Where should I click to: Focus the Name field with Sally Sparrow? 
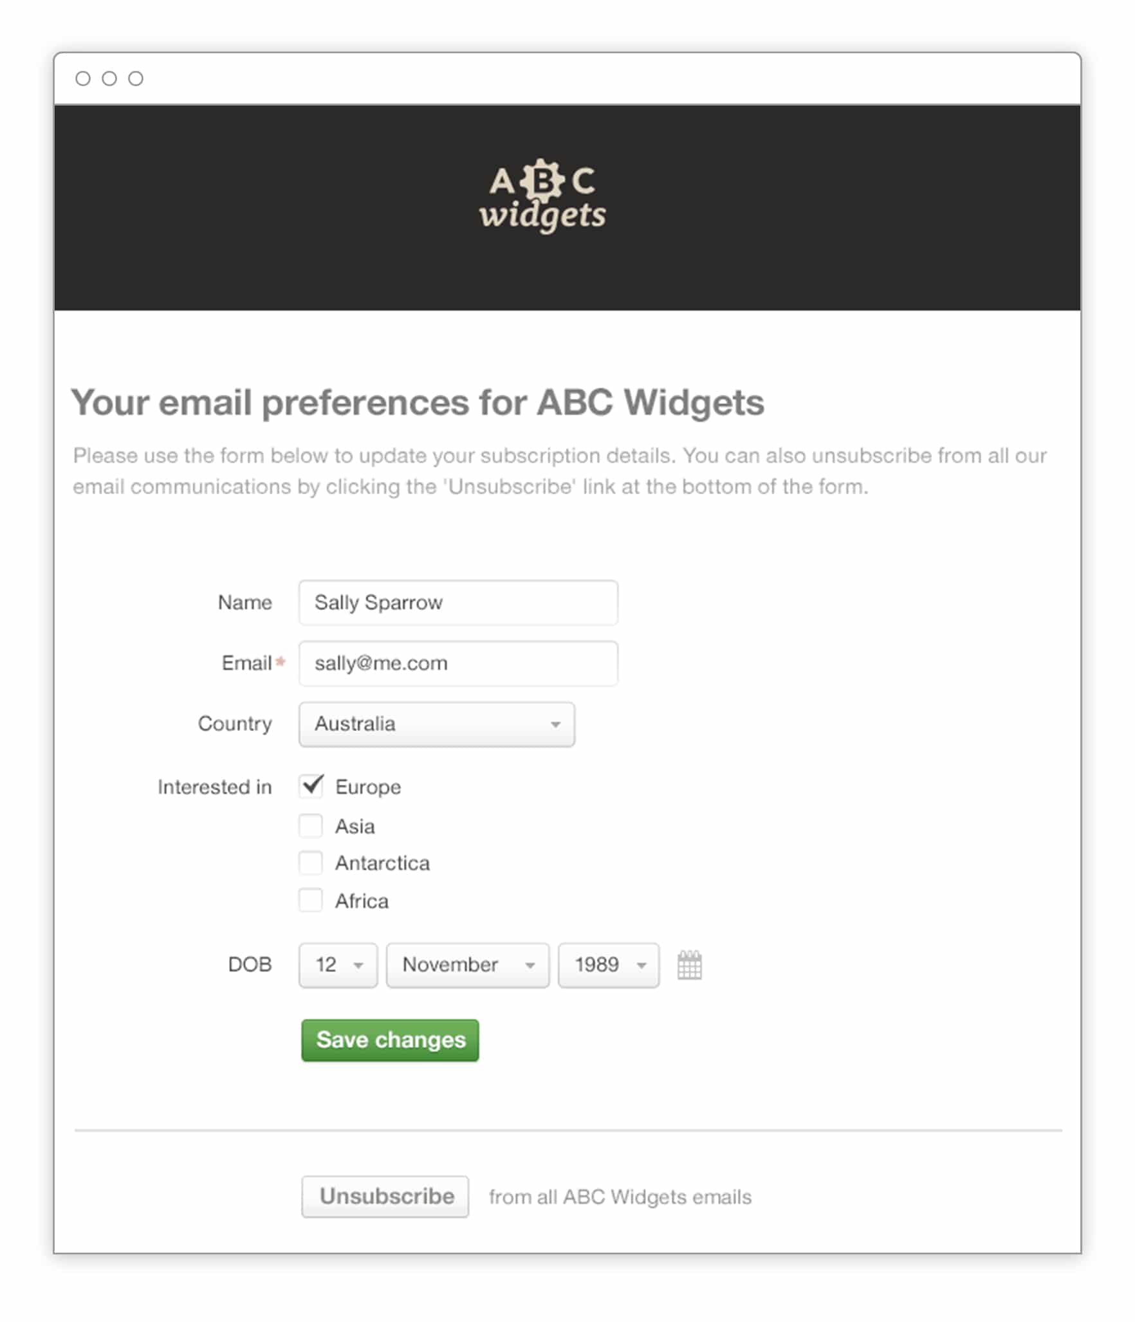tap(458, 603)
